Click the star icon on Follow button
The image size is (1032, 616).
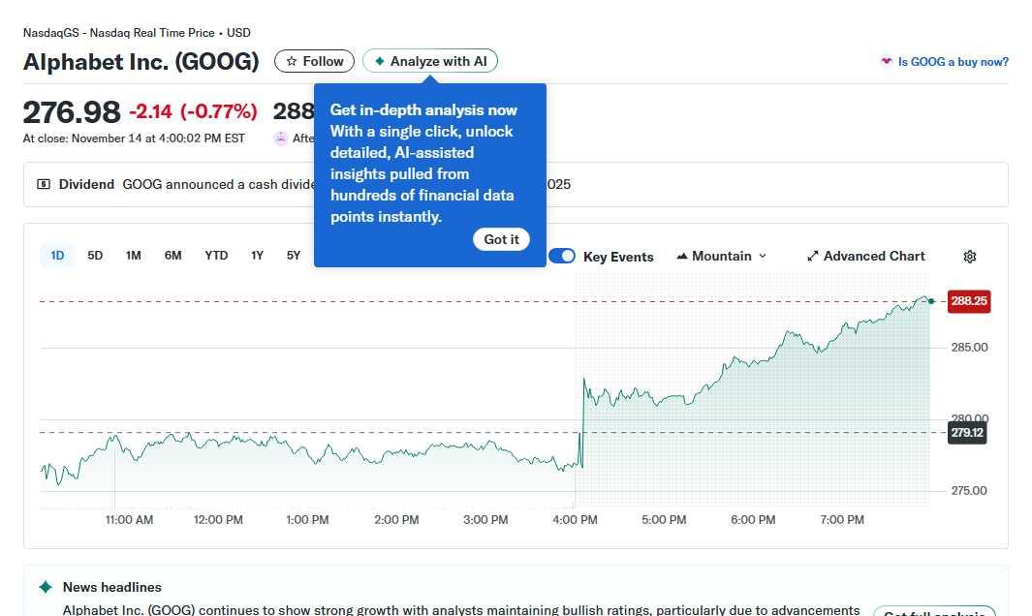tap(291, 60)
